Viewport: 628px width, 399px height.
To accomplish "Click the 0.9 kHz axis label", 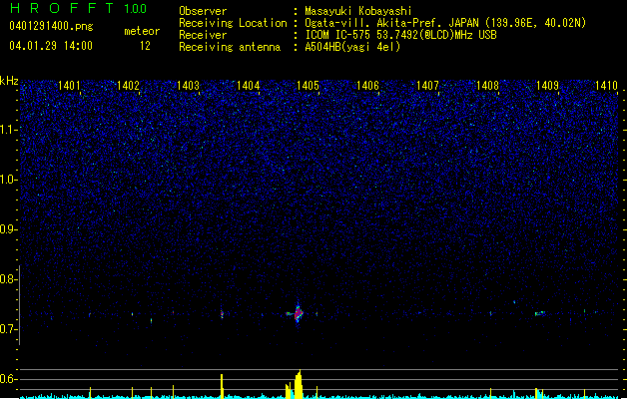I will point(9,229).
